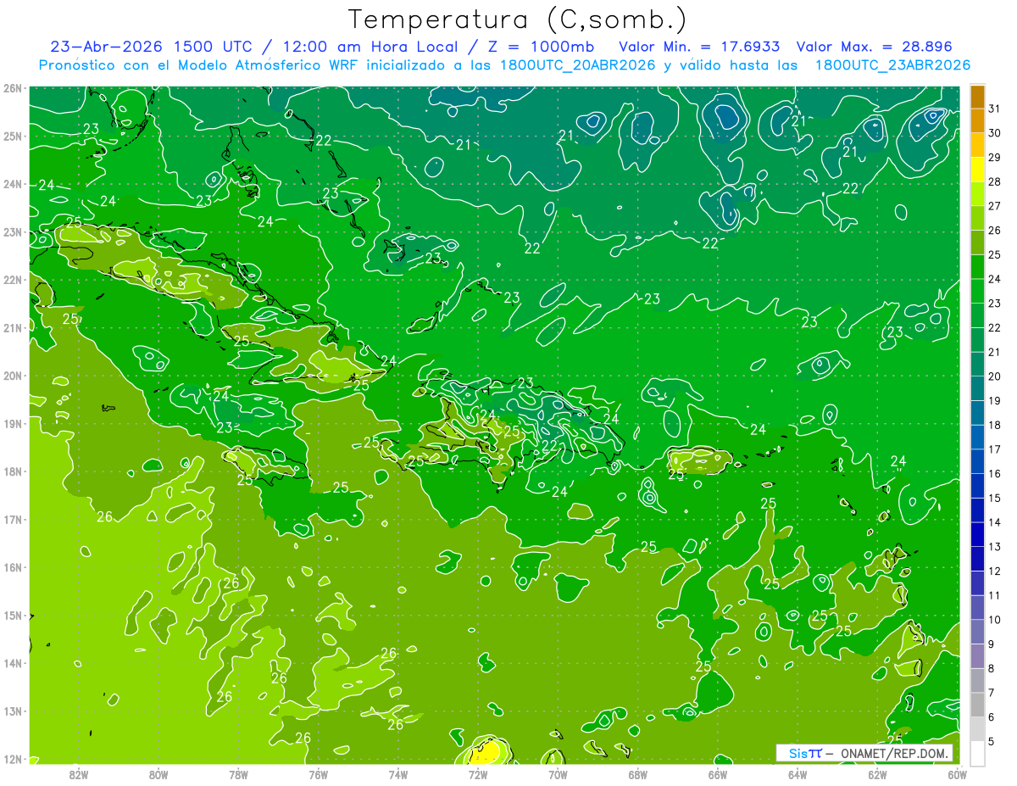Click the yellow 28 degree colorbar swatch
This screenshot has height=786, width=1017.
(977, 170)
